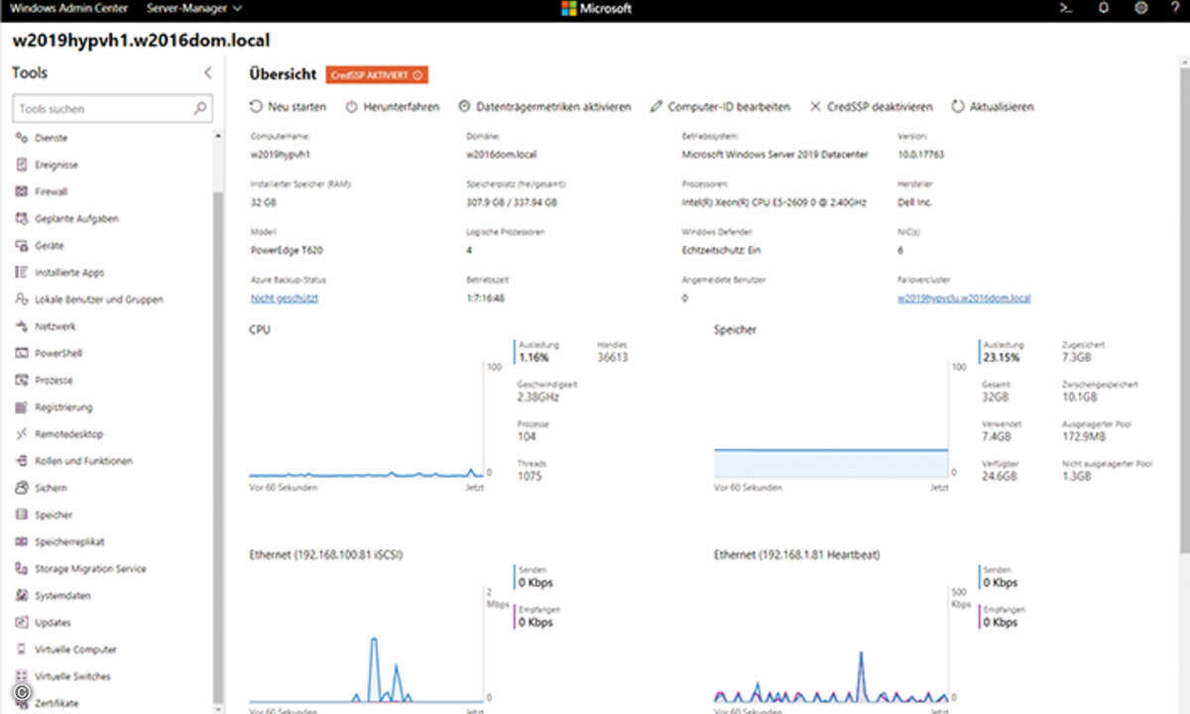Click the help question mark icon
The image size is (1190, 714).
pos(1175,8)
